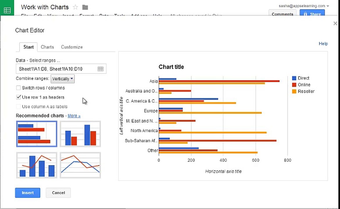
Task: Click the Sub-Saharan Af... axis label
Action: coord(142,140)
